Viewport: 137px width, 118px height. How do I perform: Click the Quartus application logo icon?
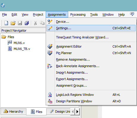click(x=3, y=6)
